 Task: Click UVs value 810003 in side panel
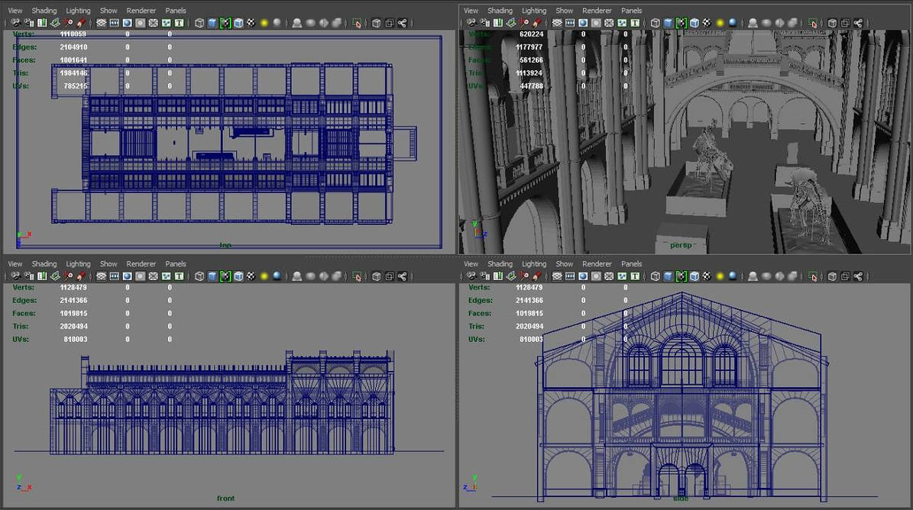(x=531, y=339)
